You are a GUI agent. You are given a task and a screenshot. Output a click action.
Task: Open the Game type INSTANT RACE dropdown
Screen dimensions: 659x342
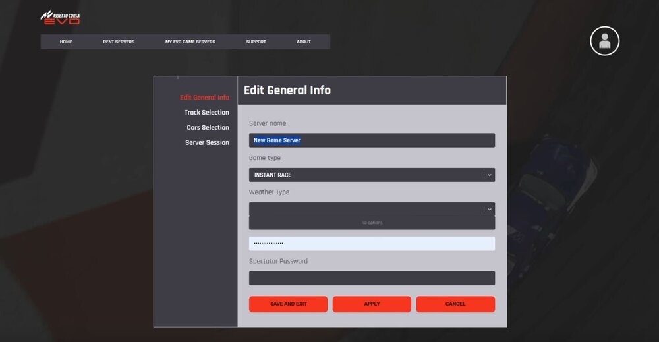pos(372,175)
